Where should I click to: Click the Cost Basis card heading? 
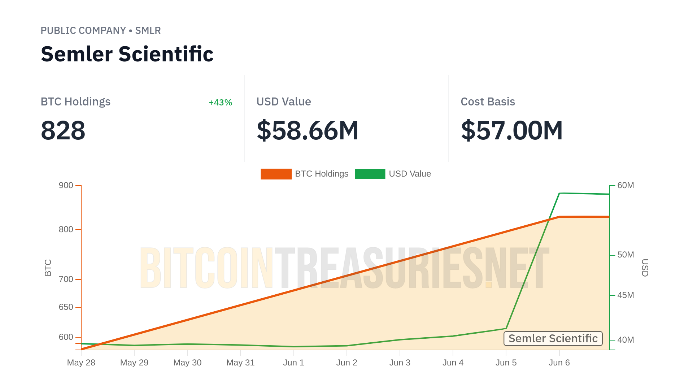point(488,102)
